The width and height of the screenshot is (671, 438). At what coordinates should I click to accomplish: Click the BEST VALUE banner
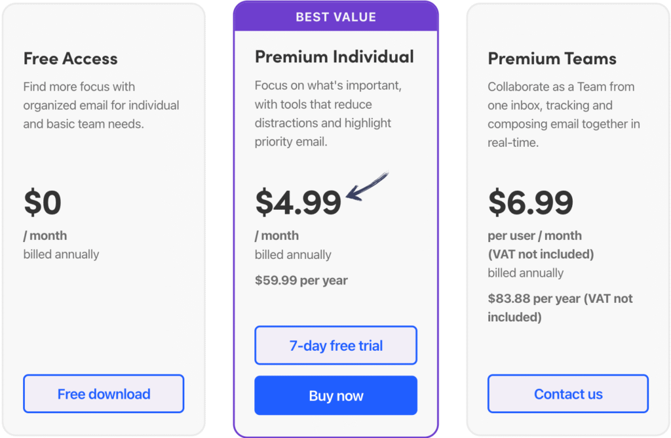335,17
